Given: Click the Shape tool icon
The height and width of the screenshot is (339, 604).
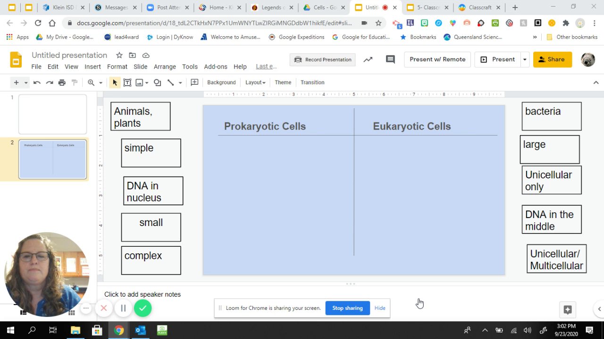Looking at the screenshot, I should tap(157, 82).
